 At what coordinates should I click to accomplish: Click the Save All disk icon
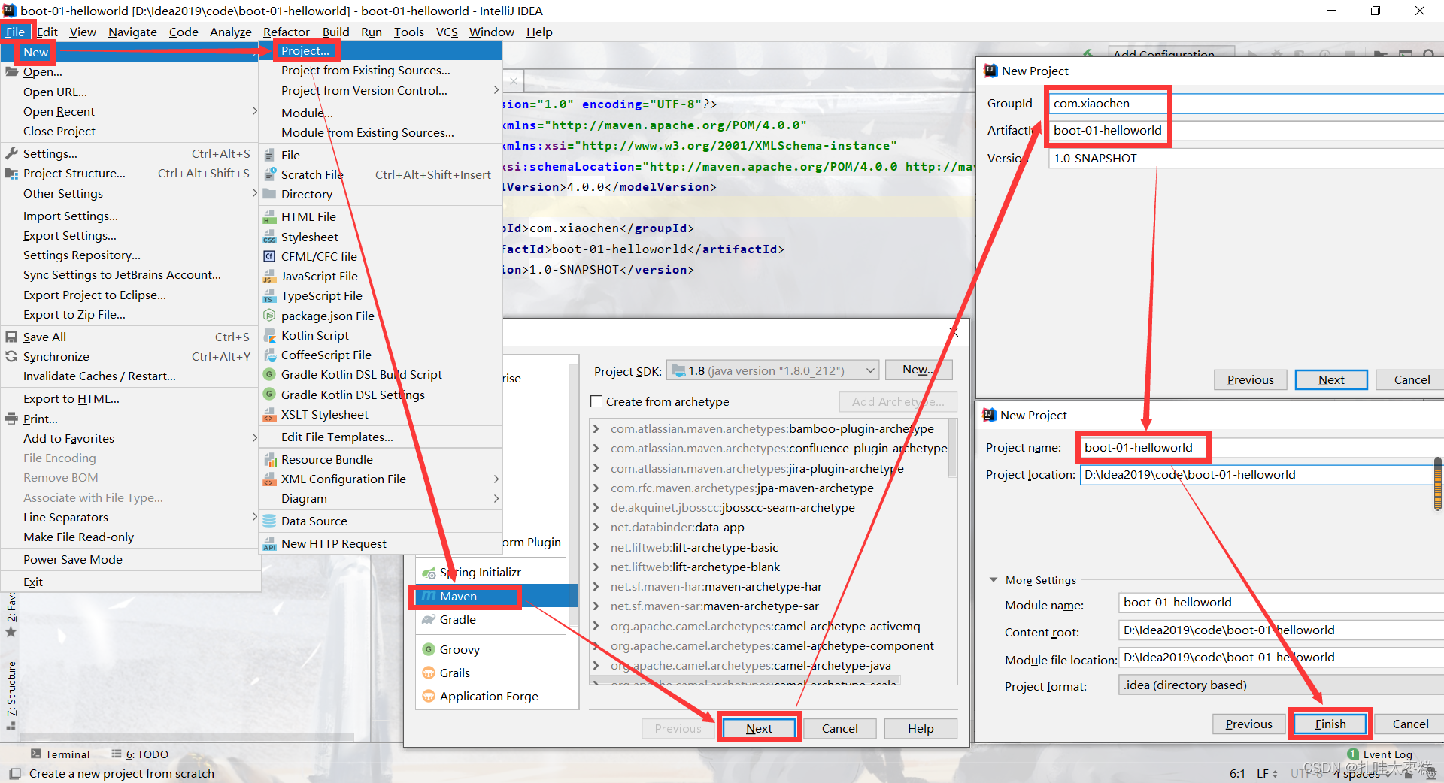pyautogui.click(x=11, y=337)
